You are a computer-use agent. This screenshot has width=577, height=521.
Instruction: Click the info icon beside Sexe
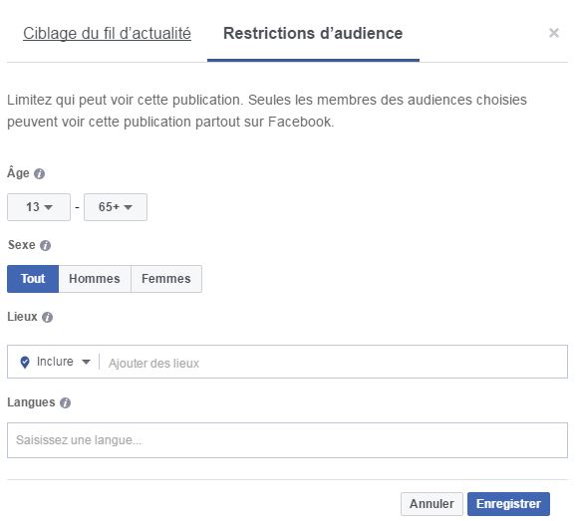pyautogui.click(x=45, y=245)
